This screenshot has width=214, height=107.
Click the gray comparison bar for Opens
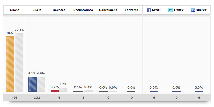(19, 62)
